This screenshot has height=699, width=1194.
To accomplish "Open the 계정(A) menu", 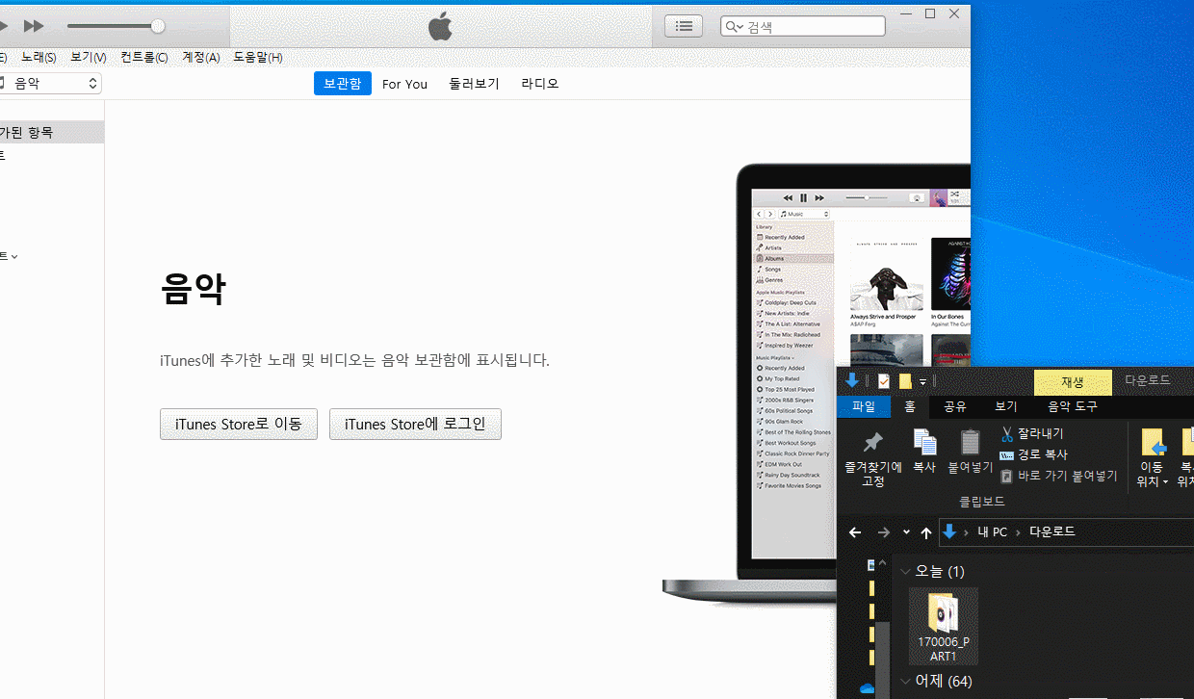I will [200, 58].
